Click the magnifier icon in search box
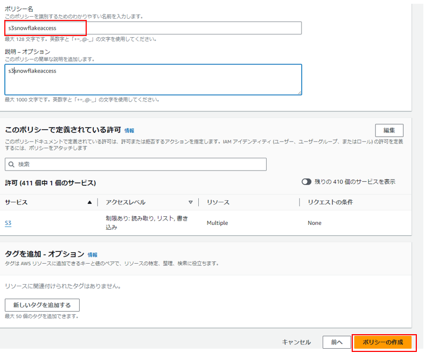This screenshot has width=426, height=353. 11,164
